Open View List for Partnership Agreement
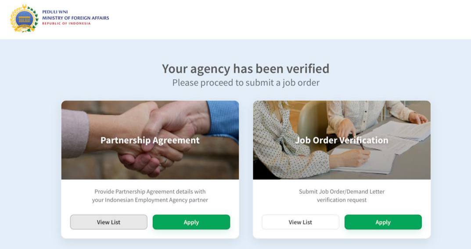This screenshot has height=249, width=471. click(108, 222)
